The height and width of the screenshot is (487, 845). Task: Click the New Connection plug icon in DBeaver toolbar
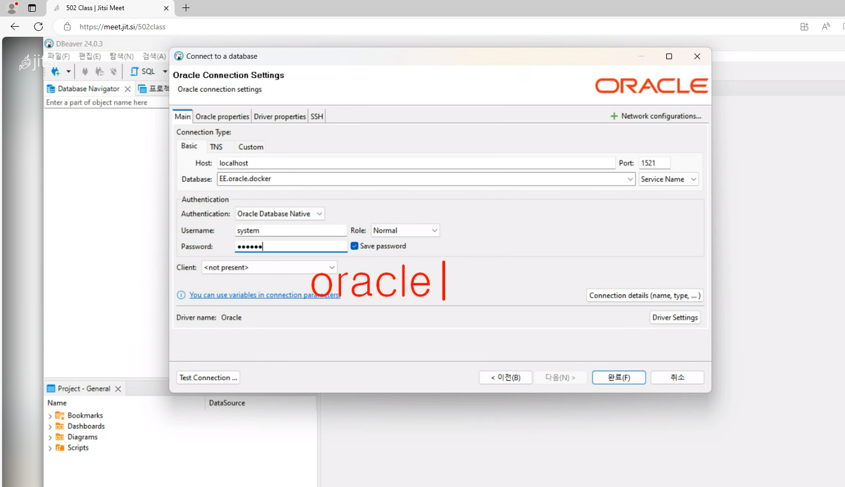coord(55,71)
